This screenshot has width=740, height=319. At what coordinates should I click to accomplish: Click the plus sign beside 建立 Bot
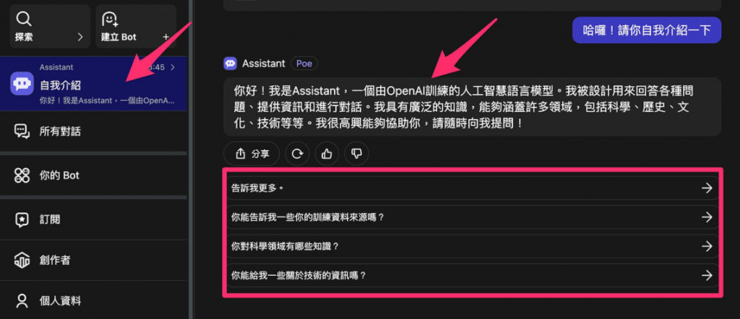coord(165,37)
